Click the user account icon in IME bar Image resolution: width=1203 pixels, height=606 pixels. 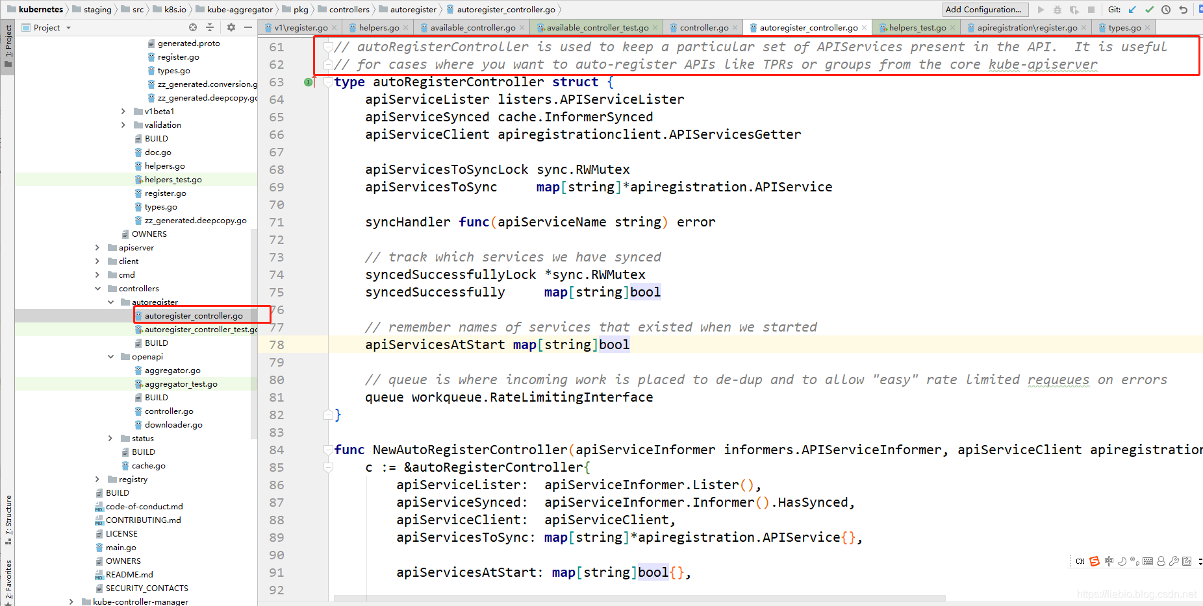click(1161, 561)
